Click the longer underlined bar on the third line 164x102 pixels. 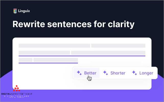point(56,60)
